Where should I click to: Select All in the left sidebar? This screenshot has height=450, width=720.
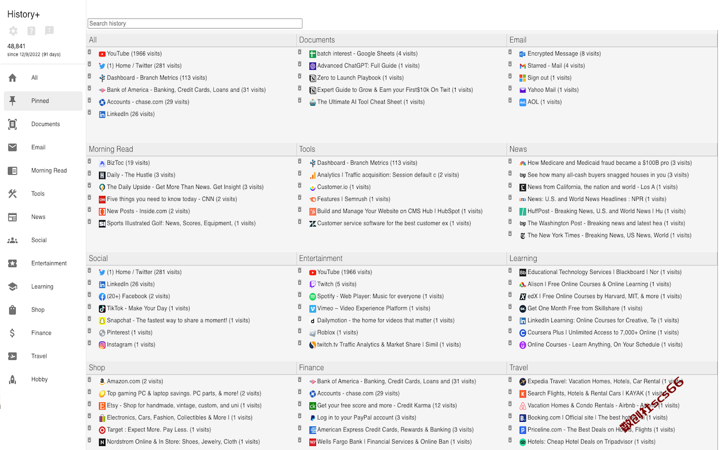click(x=43, y=78)
